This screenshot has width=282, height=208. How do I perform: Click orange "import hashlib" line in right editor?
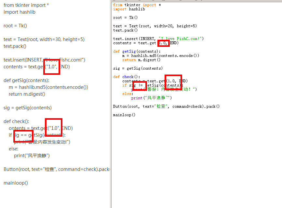[129, 9]
